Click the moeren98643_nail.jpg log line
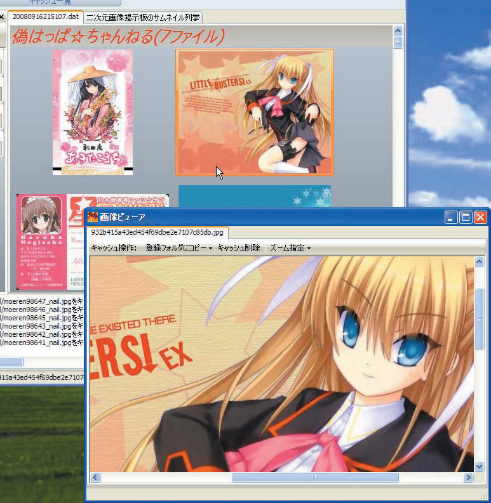Screen dimensions: 491x503 42,326
